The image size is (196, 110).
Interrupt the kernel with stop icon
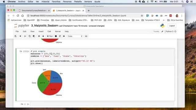(56, 36)
